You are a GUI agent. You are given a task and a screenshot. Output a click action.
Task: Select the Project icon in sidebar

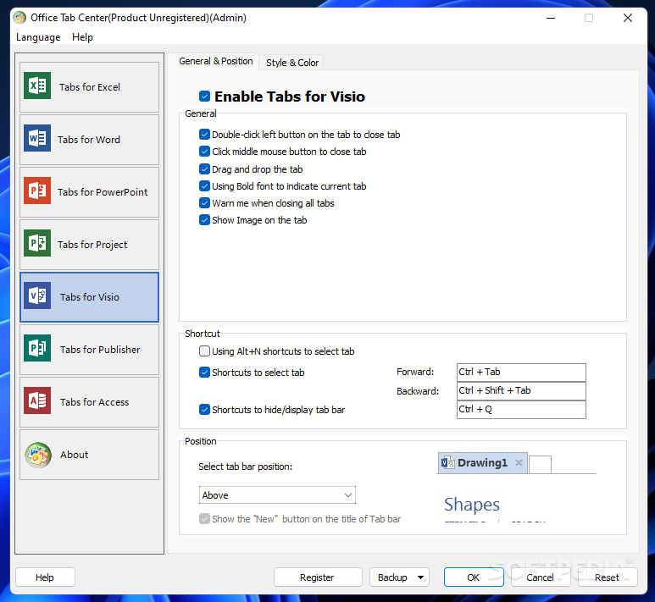click(37, 243)
